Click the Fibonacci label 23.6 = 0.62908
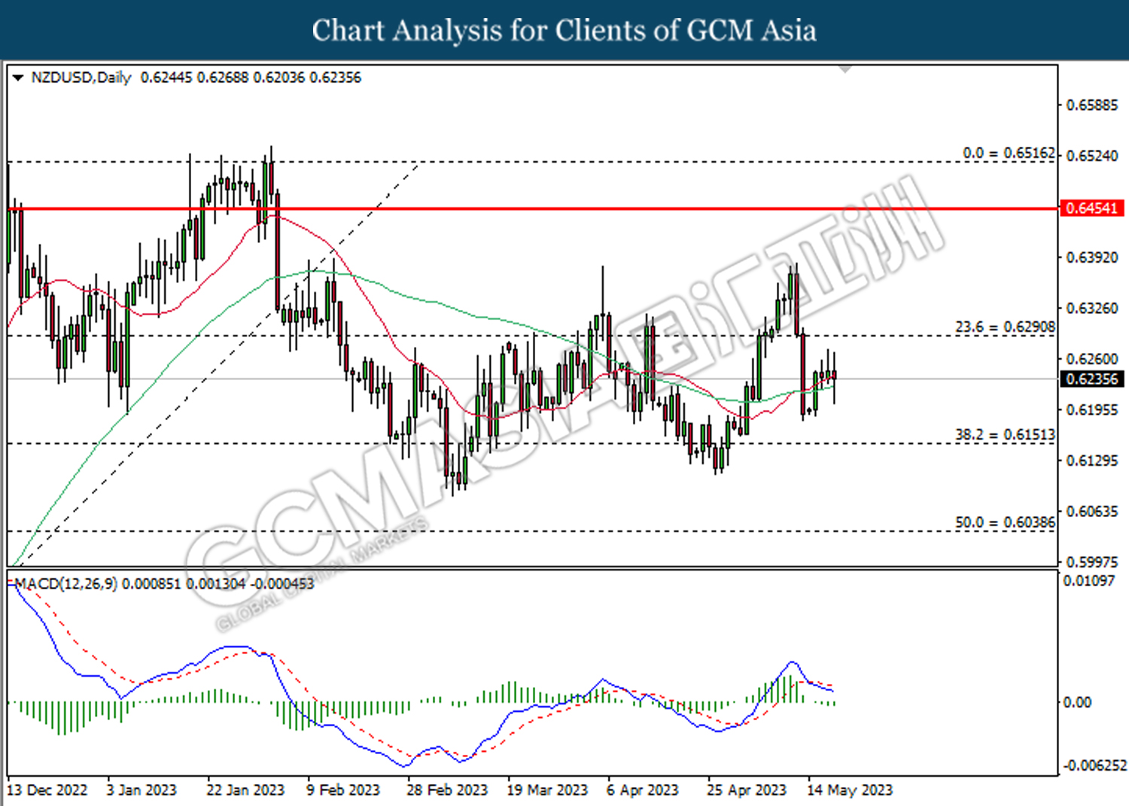 pos(1006,327)
